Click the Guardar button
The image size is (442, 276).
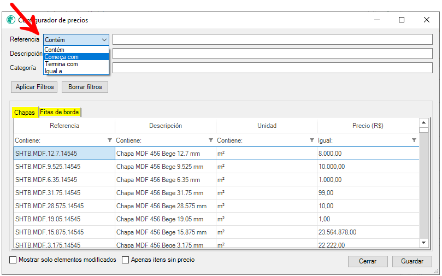412,261
